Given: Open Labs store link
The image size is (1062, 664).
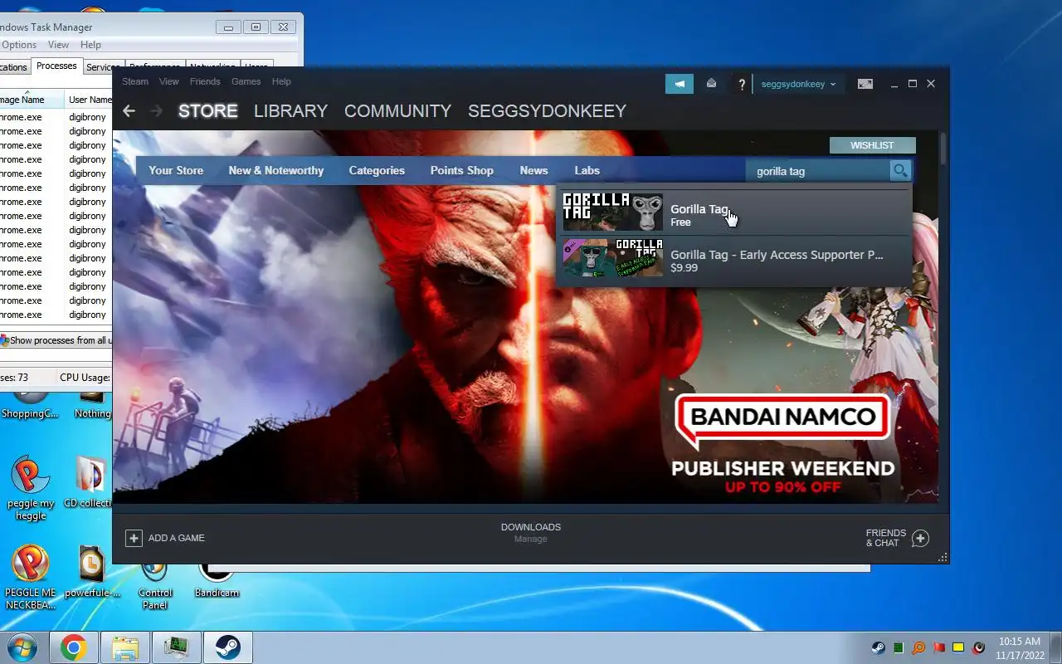Looking at the screenshot, I should [587, 170].
